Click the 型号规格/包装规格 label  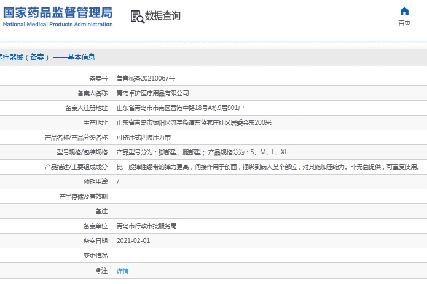pos(82,152)
